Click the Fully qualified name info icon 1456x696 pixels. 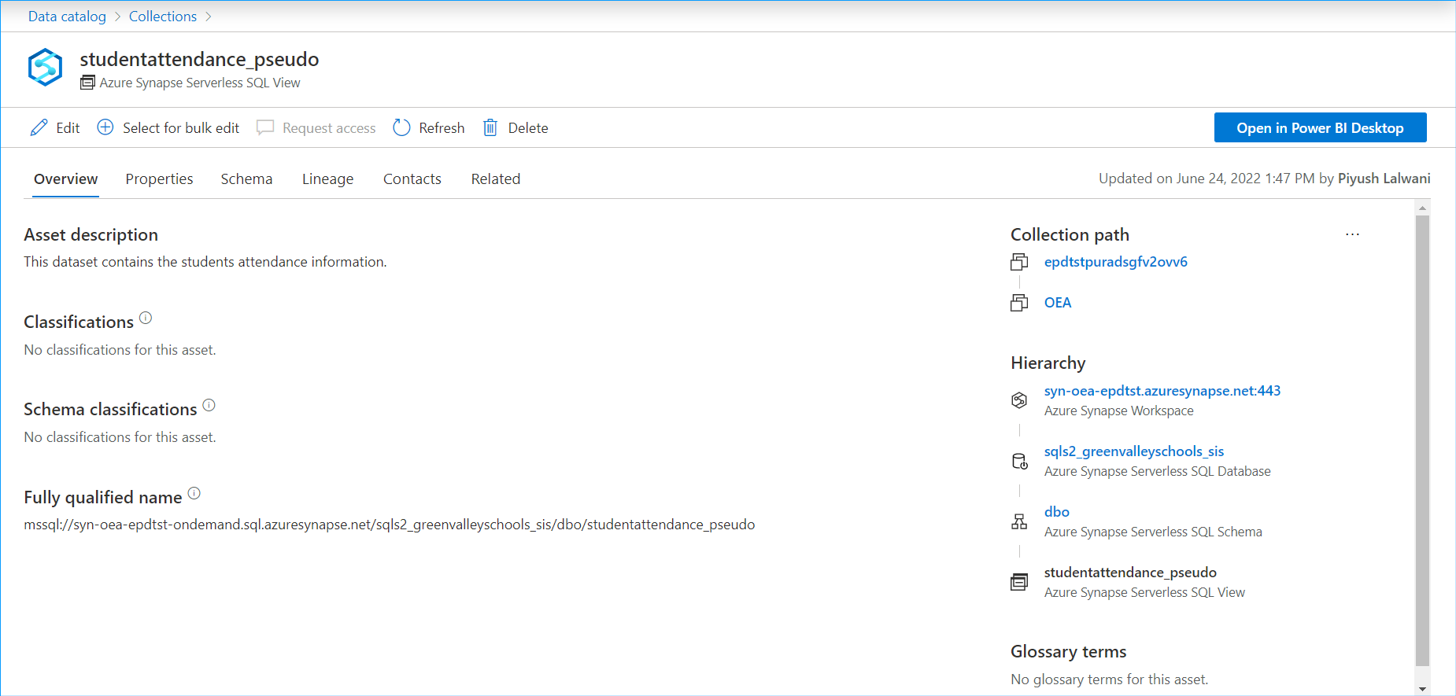194,493
